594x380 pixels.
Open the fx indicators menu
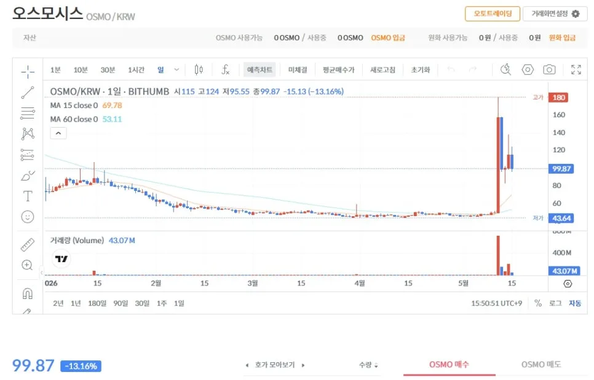point(226,69)
